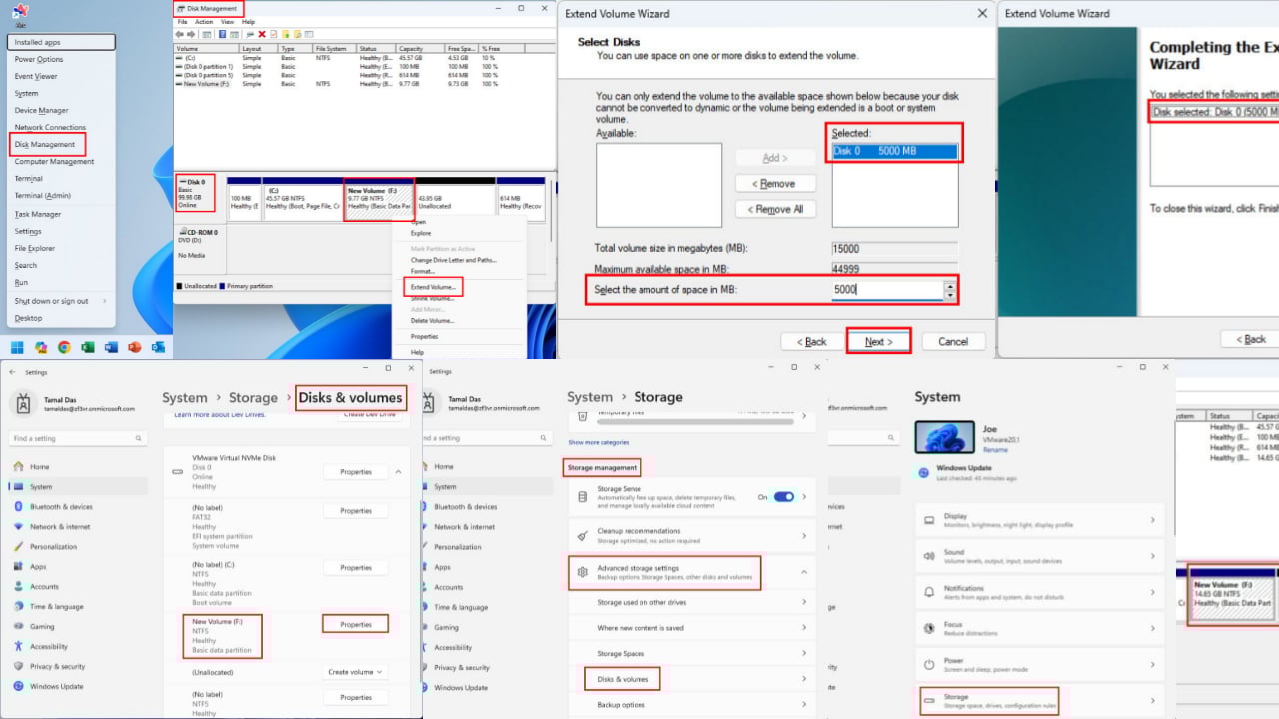
Task: Collapse the Advanced storage settings section
Action: [x=804, y=572]
